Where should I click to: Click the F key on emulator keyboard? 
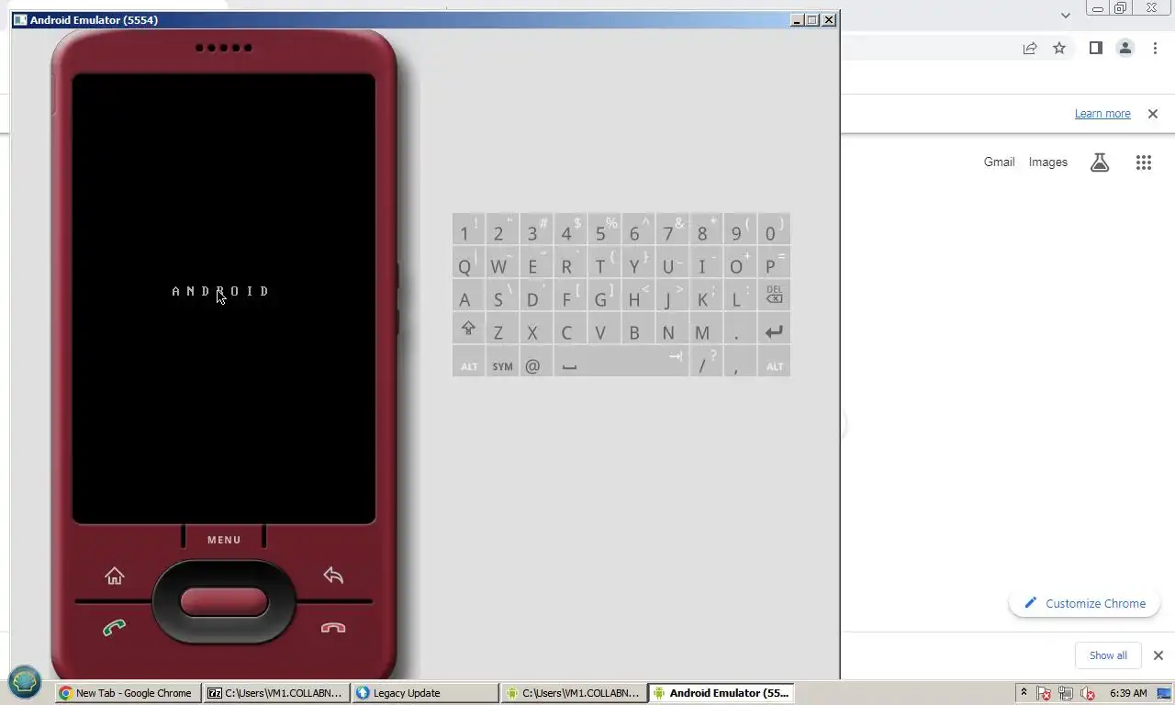pos(570,297)
